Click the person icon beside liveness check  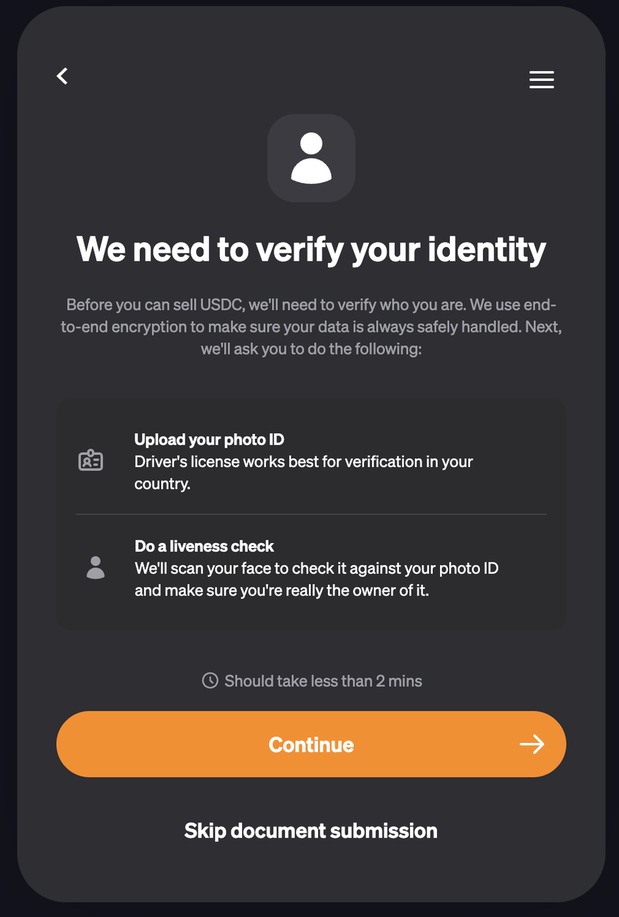pyautogui.click(x=95, y=567)
